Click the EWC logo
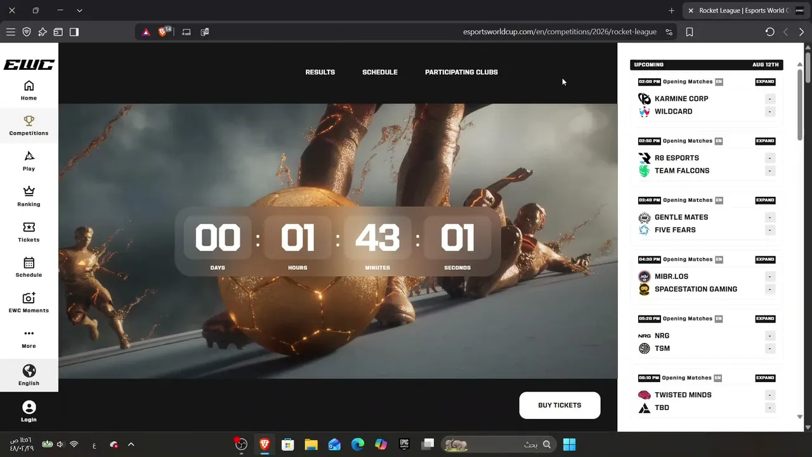 pyautogui.click(x=29, y=65)
